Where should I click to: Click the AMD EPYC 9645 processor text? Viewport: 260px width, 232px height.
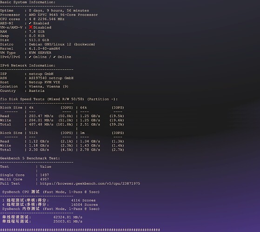[63, 15]
